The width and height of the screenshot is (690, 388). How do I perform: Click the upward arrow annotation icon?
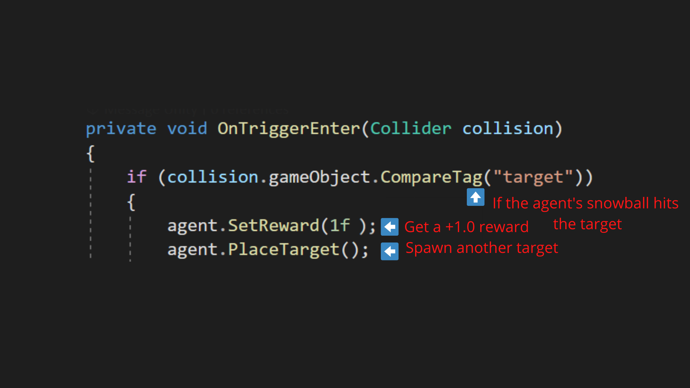pyautogui.click(x=475, y=197)
